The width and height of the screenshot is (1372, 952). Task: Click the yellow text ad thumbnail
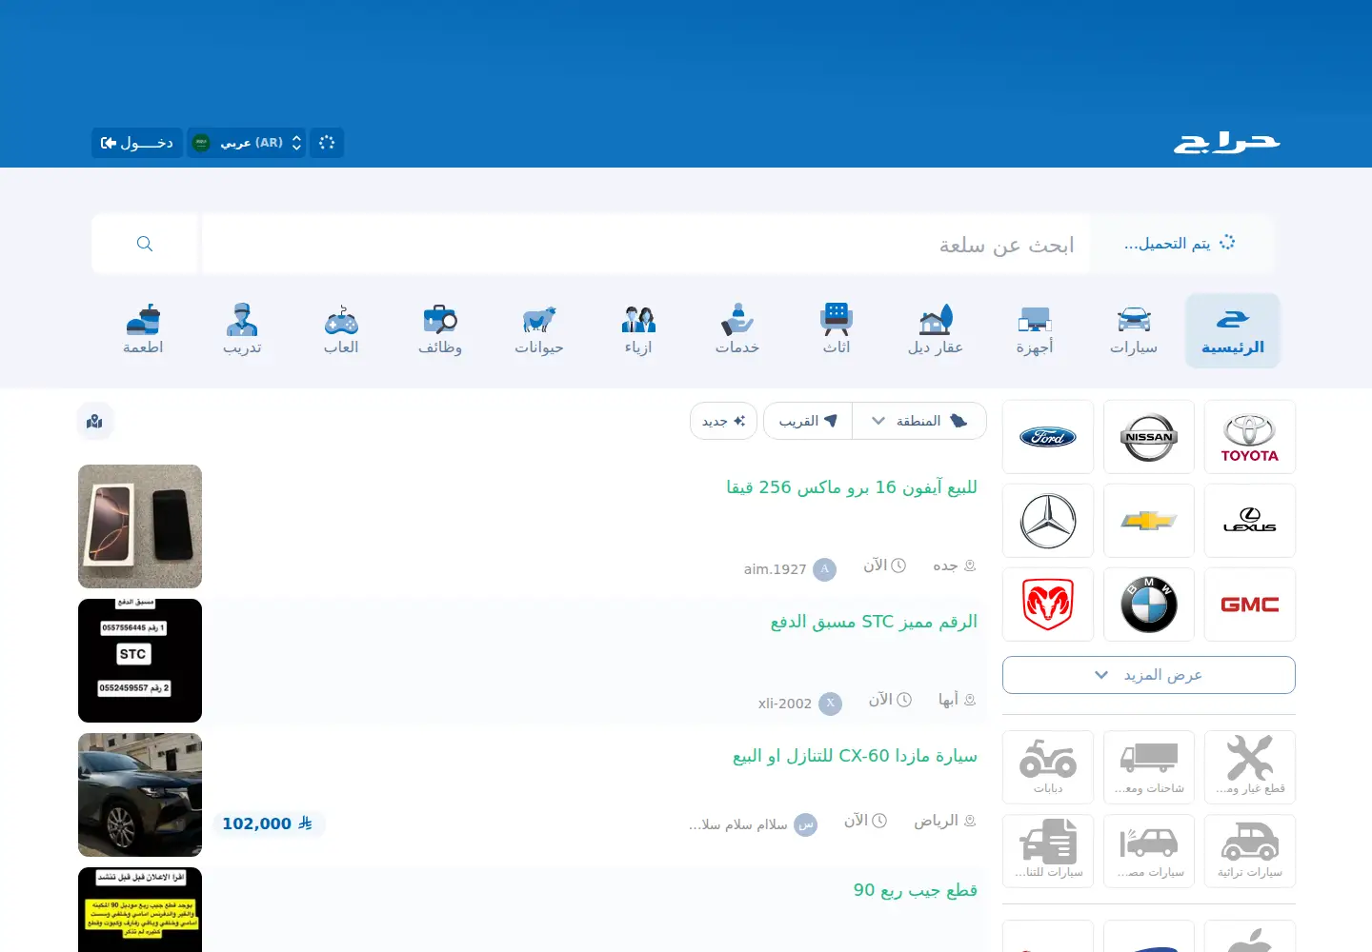click(140, 909)
